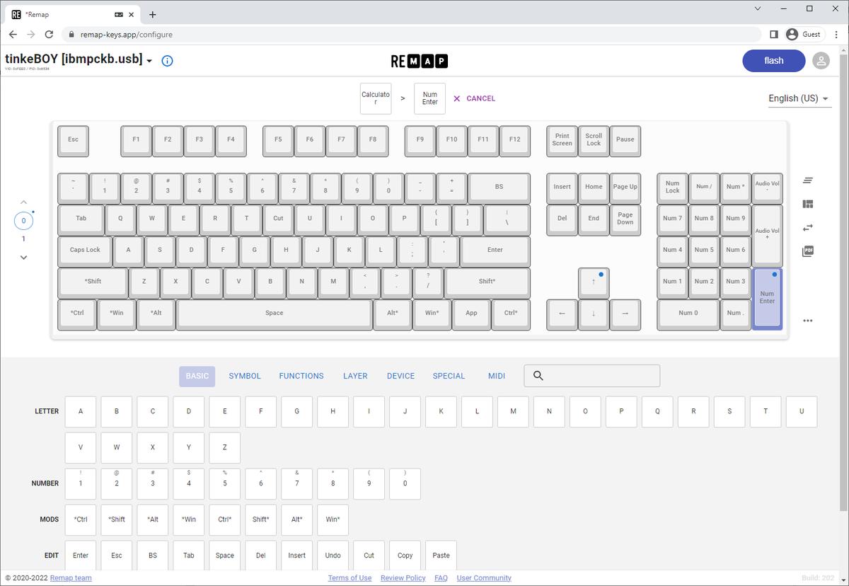Select layer 0
This screenshot has width=849, height=586.
[x=23, y=221]
